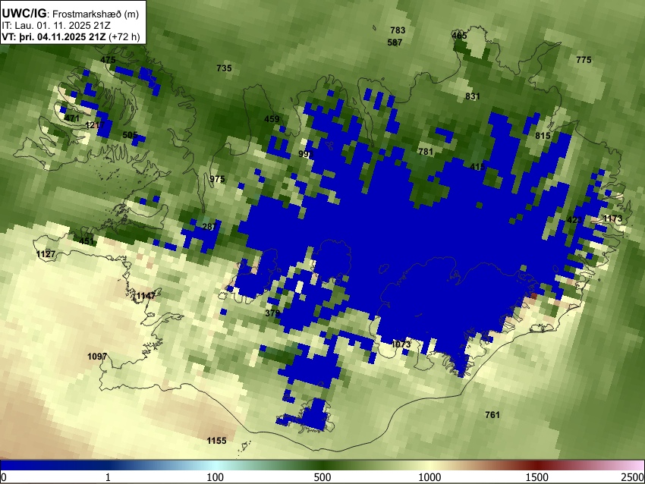Screen dimensions: 645x484
Task: Click the map value 993
Action: [306, 154]
